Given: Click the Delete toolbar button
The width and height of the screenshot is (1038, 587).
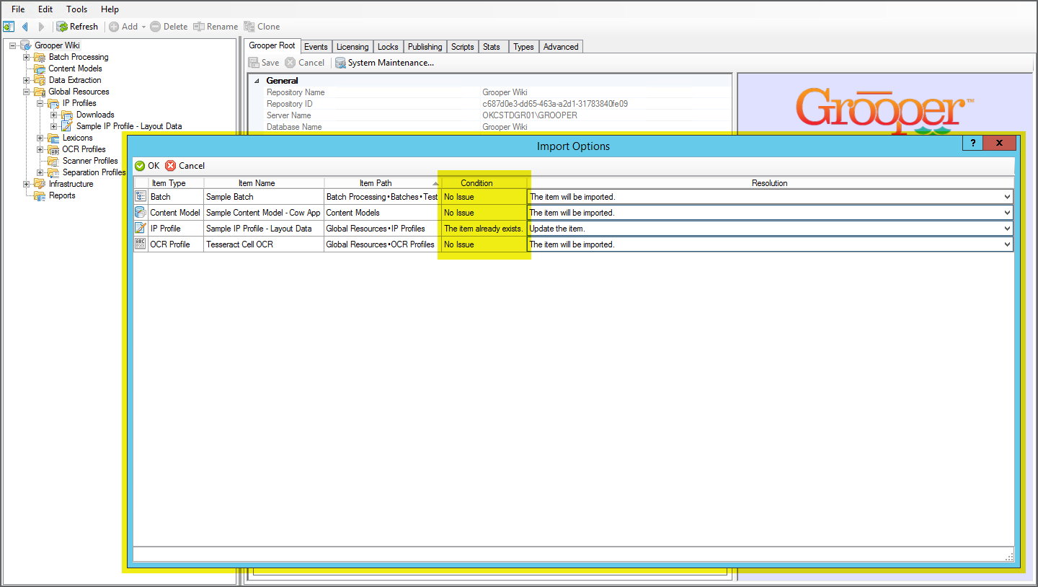Looking at the screenshot, I should tap(169, 27).
